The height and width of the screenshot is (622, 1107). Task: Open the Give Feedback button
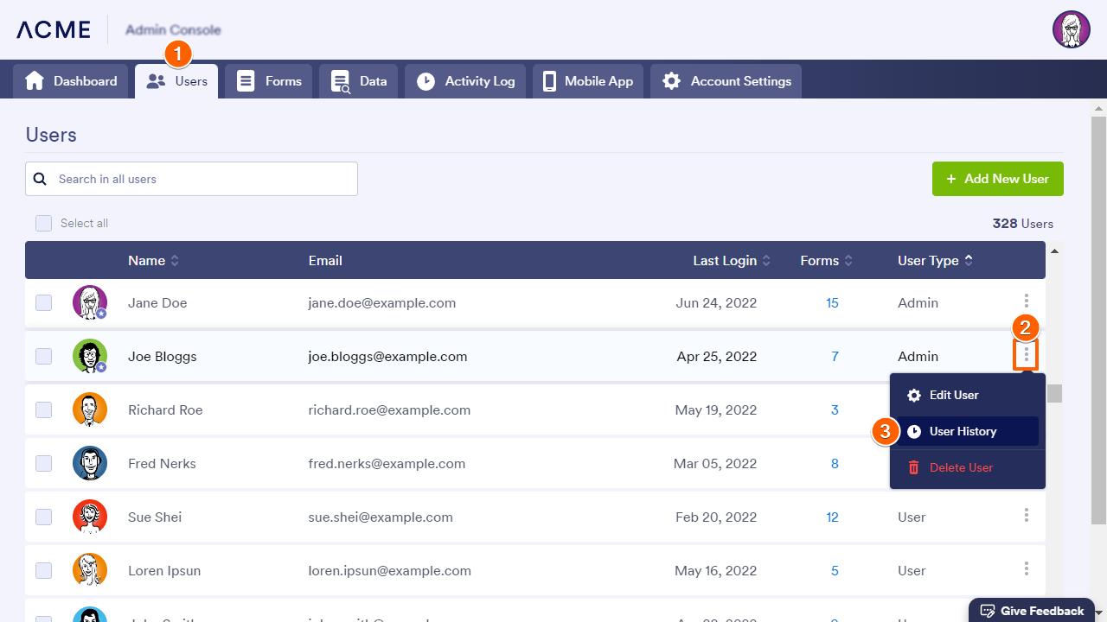(x=1031, y=611)
